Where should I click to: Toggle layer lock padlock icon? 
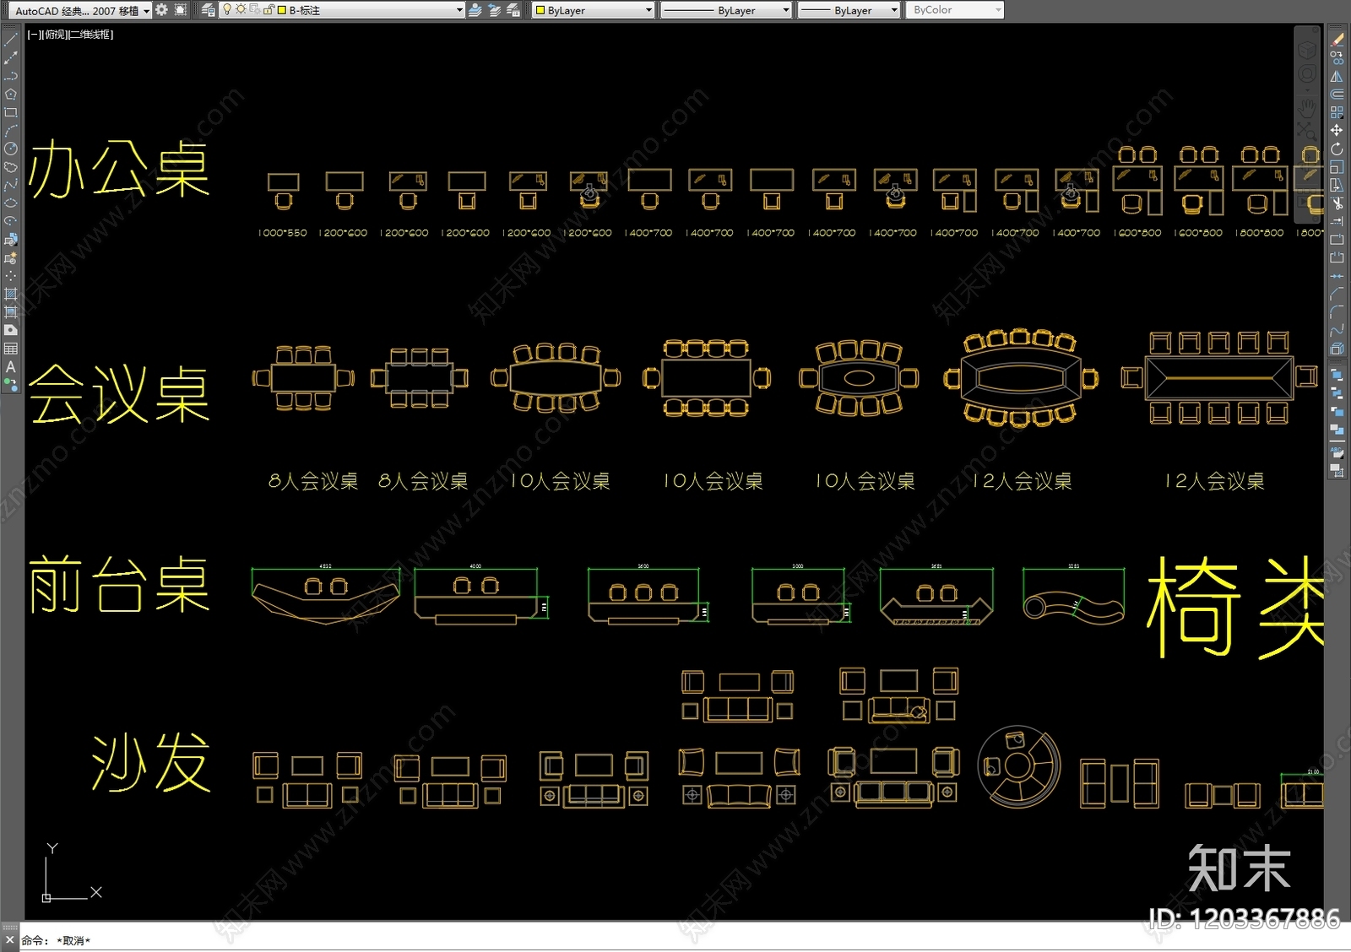(269, 10)
